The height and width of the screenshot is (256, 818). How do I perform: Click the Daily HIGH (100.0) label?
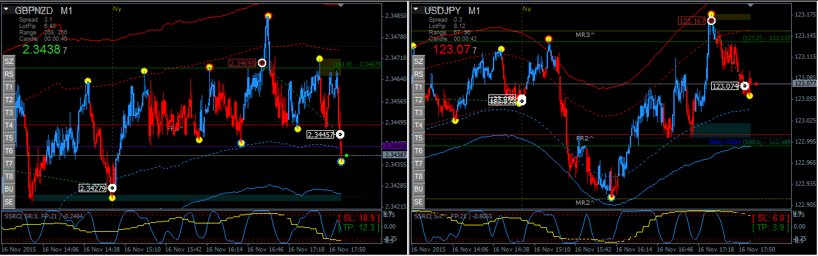point(749,142)
